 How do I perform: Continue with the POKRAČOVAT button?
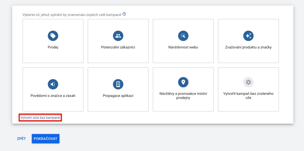45,139
